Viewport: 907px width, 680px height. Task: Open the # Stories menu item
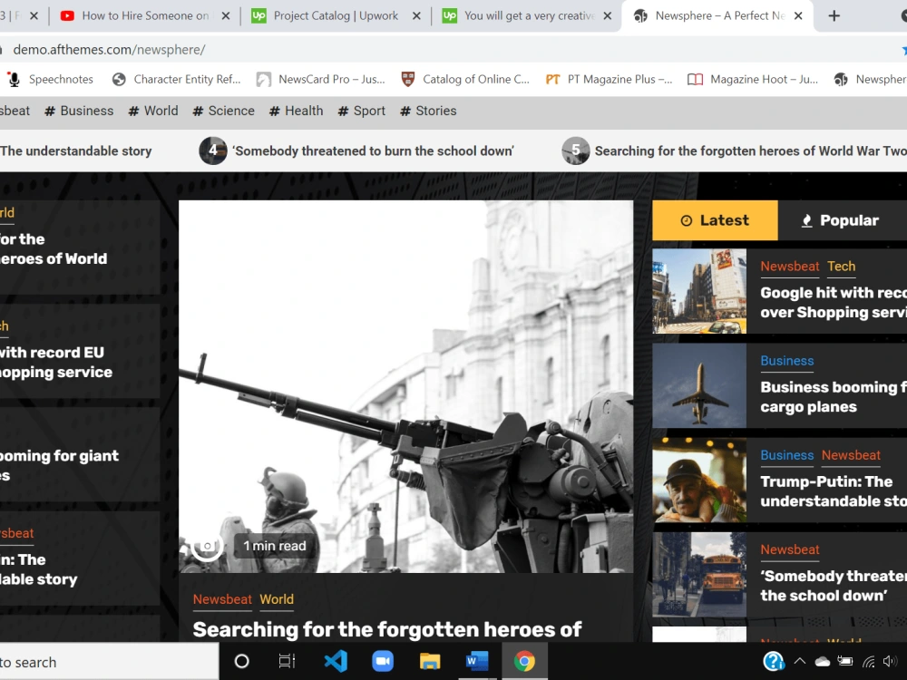(429, 111)
